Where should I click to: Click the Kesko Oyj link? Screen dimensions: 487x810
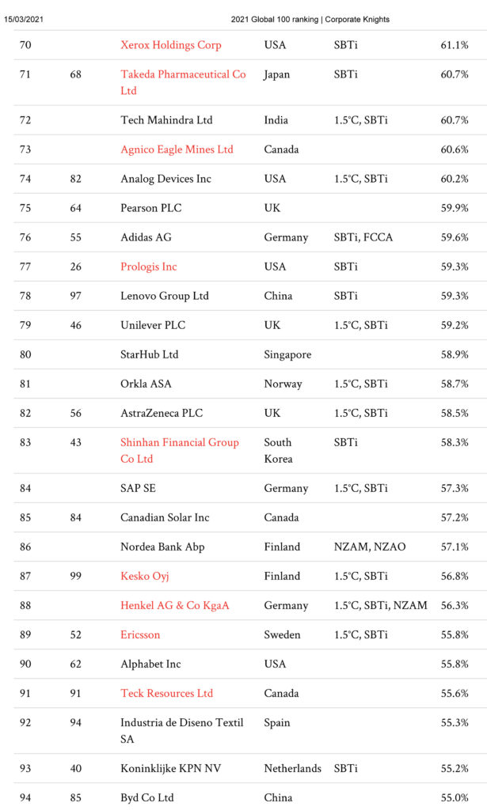[145, 576]
